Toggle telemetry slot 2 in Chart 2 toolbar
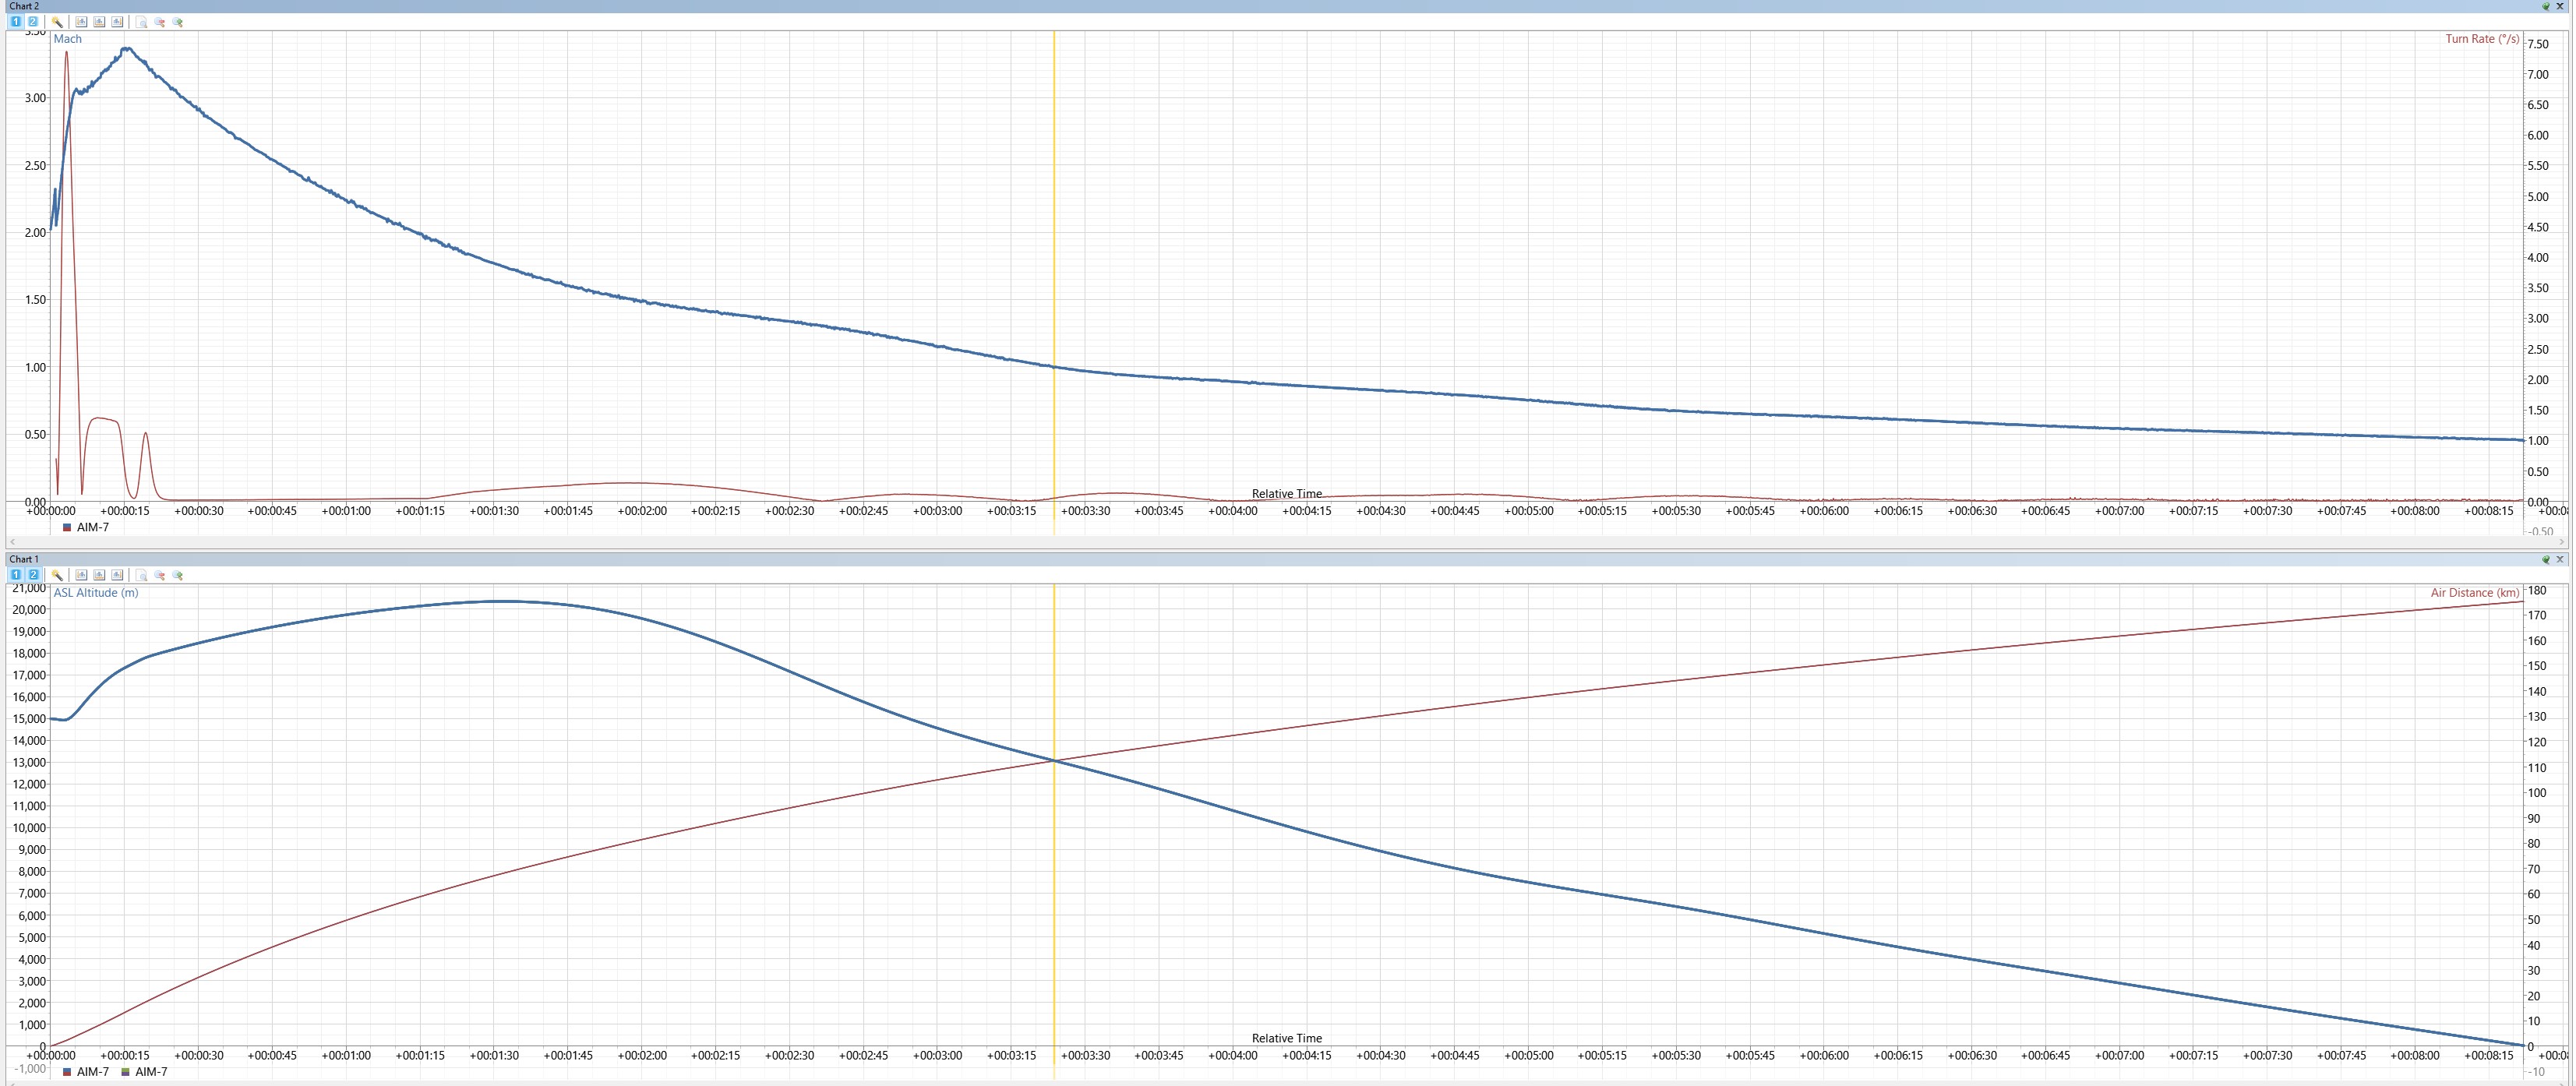This screenshot has width=2576, height=1086. 33,22
